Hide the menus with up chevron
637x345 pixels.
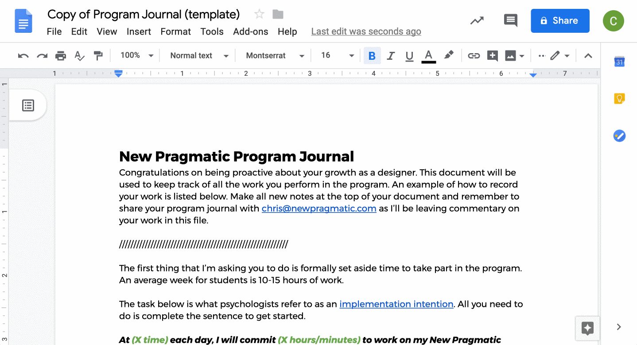(588, 56)
